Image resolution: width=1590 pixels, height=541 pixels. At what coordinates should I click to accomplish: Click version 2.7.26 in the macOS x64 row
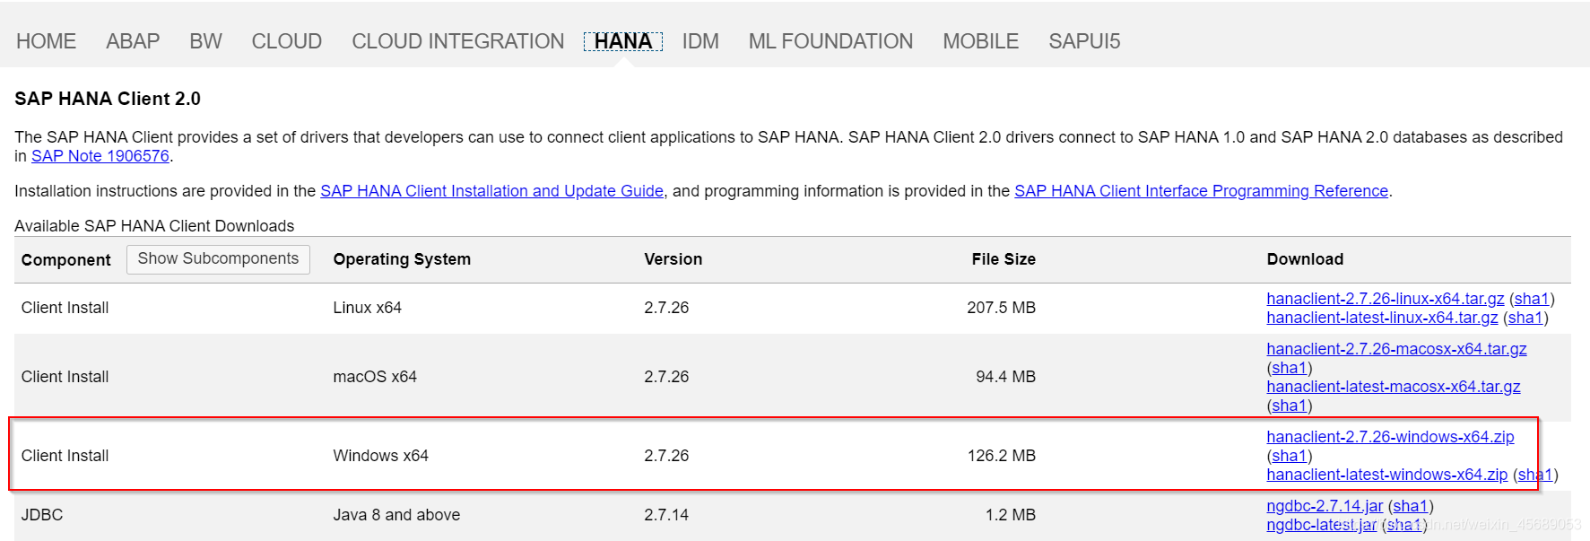(x=666, y=377)
